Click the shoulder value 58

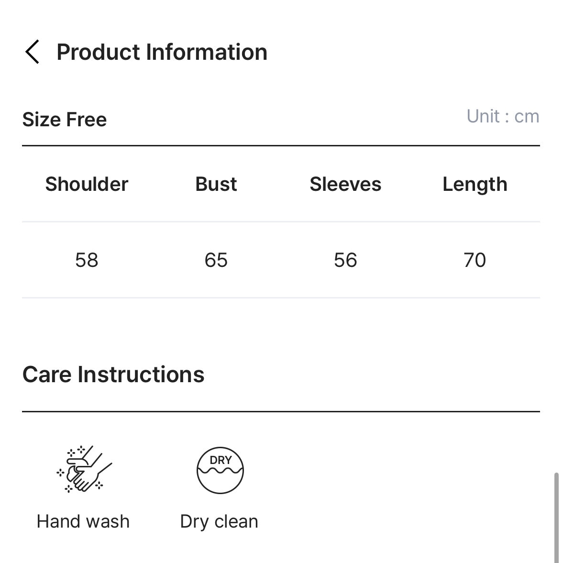point(87,260)
